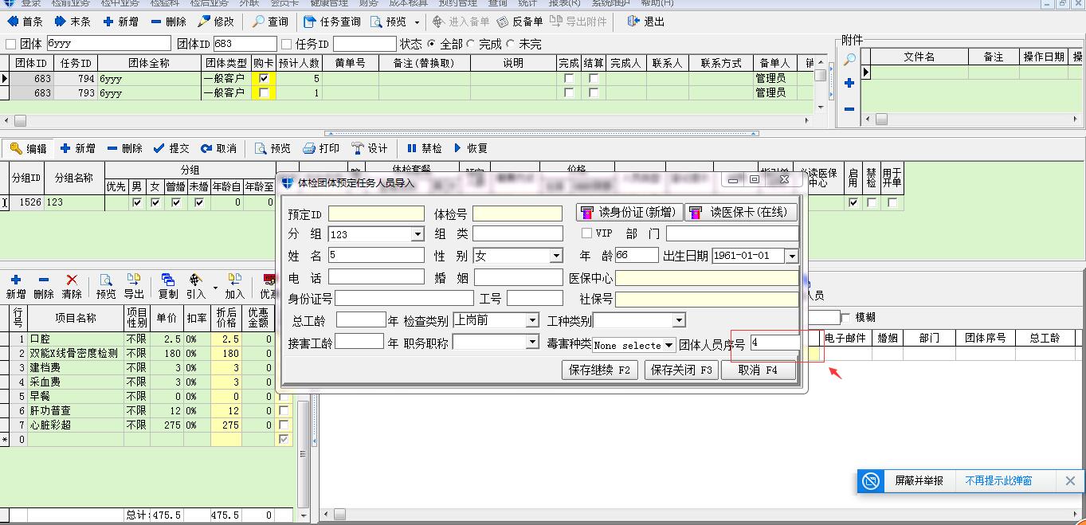This screenshot has height=525, width=1086.
Task: Click 导出 in the items toolbar
Action: pos(134,286)
